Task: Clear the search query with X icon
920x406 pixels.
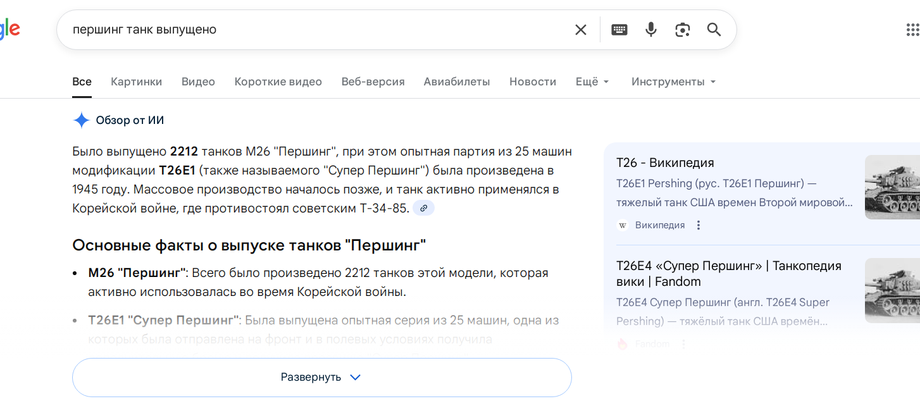Action: [x=580, y=30]
